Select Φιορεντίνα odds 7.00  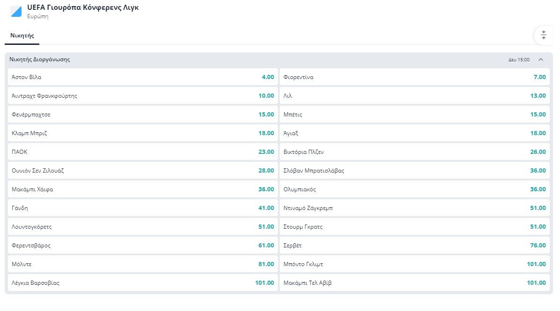[x=415, y=77]
